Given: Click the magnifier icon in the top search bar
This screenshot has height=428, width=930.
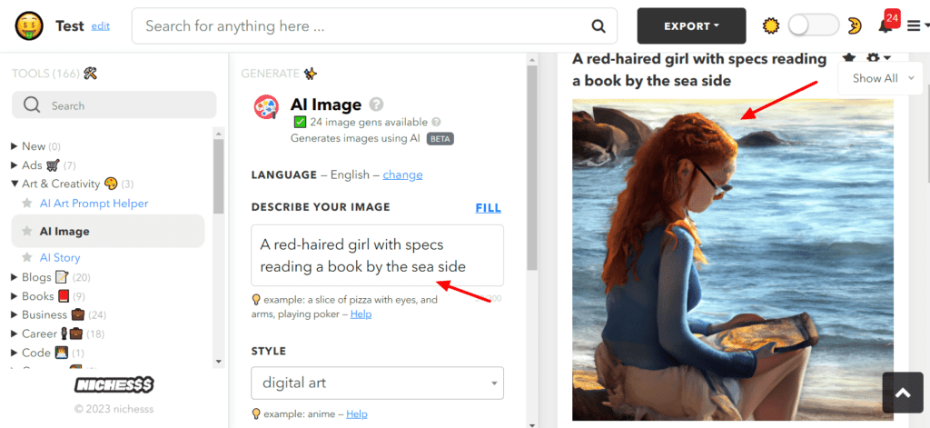Looking at the screenshot, I should [599, 26].
